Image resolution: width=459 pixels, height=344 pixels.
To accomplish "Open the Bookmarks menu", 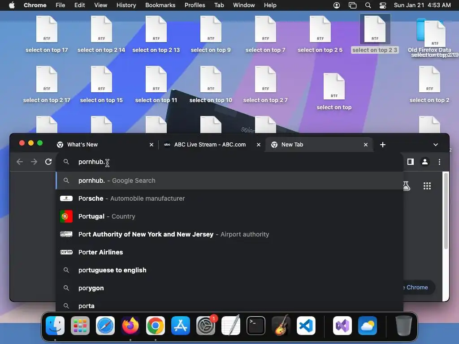I will 160,5.
